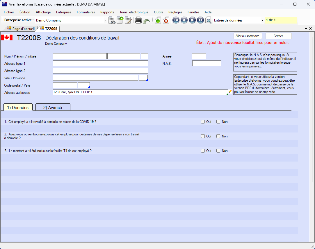Click the Nom (last name) input field

point(80,56)
